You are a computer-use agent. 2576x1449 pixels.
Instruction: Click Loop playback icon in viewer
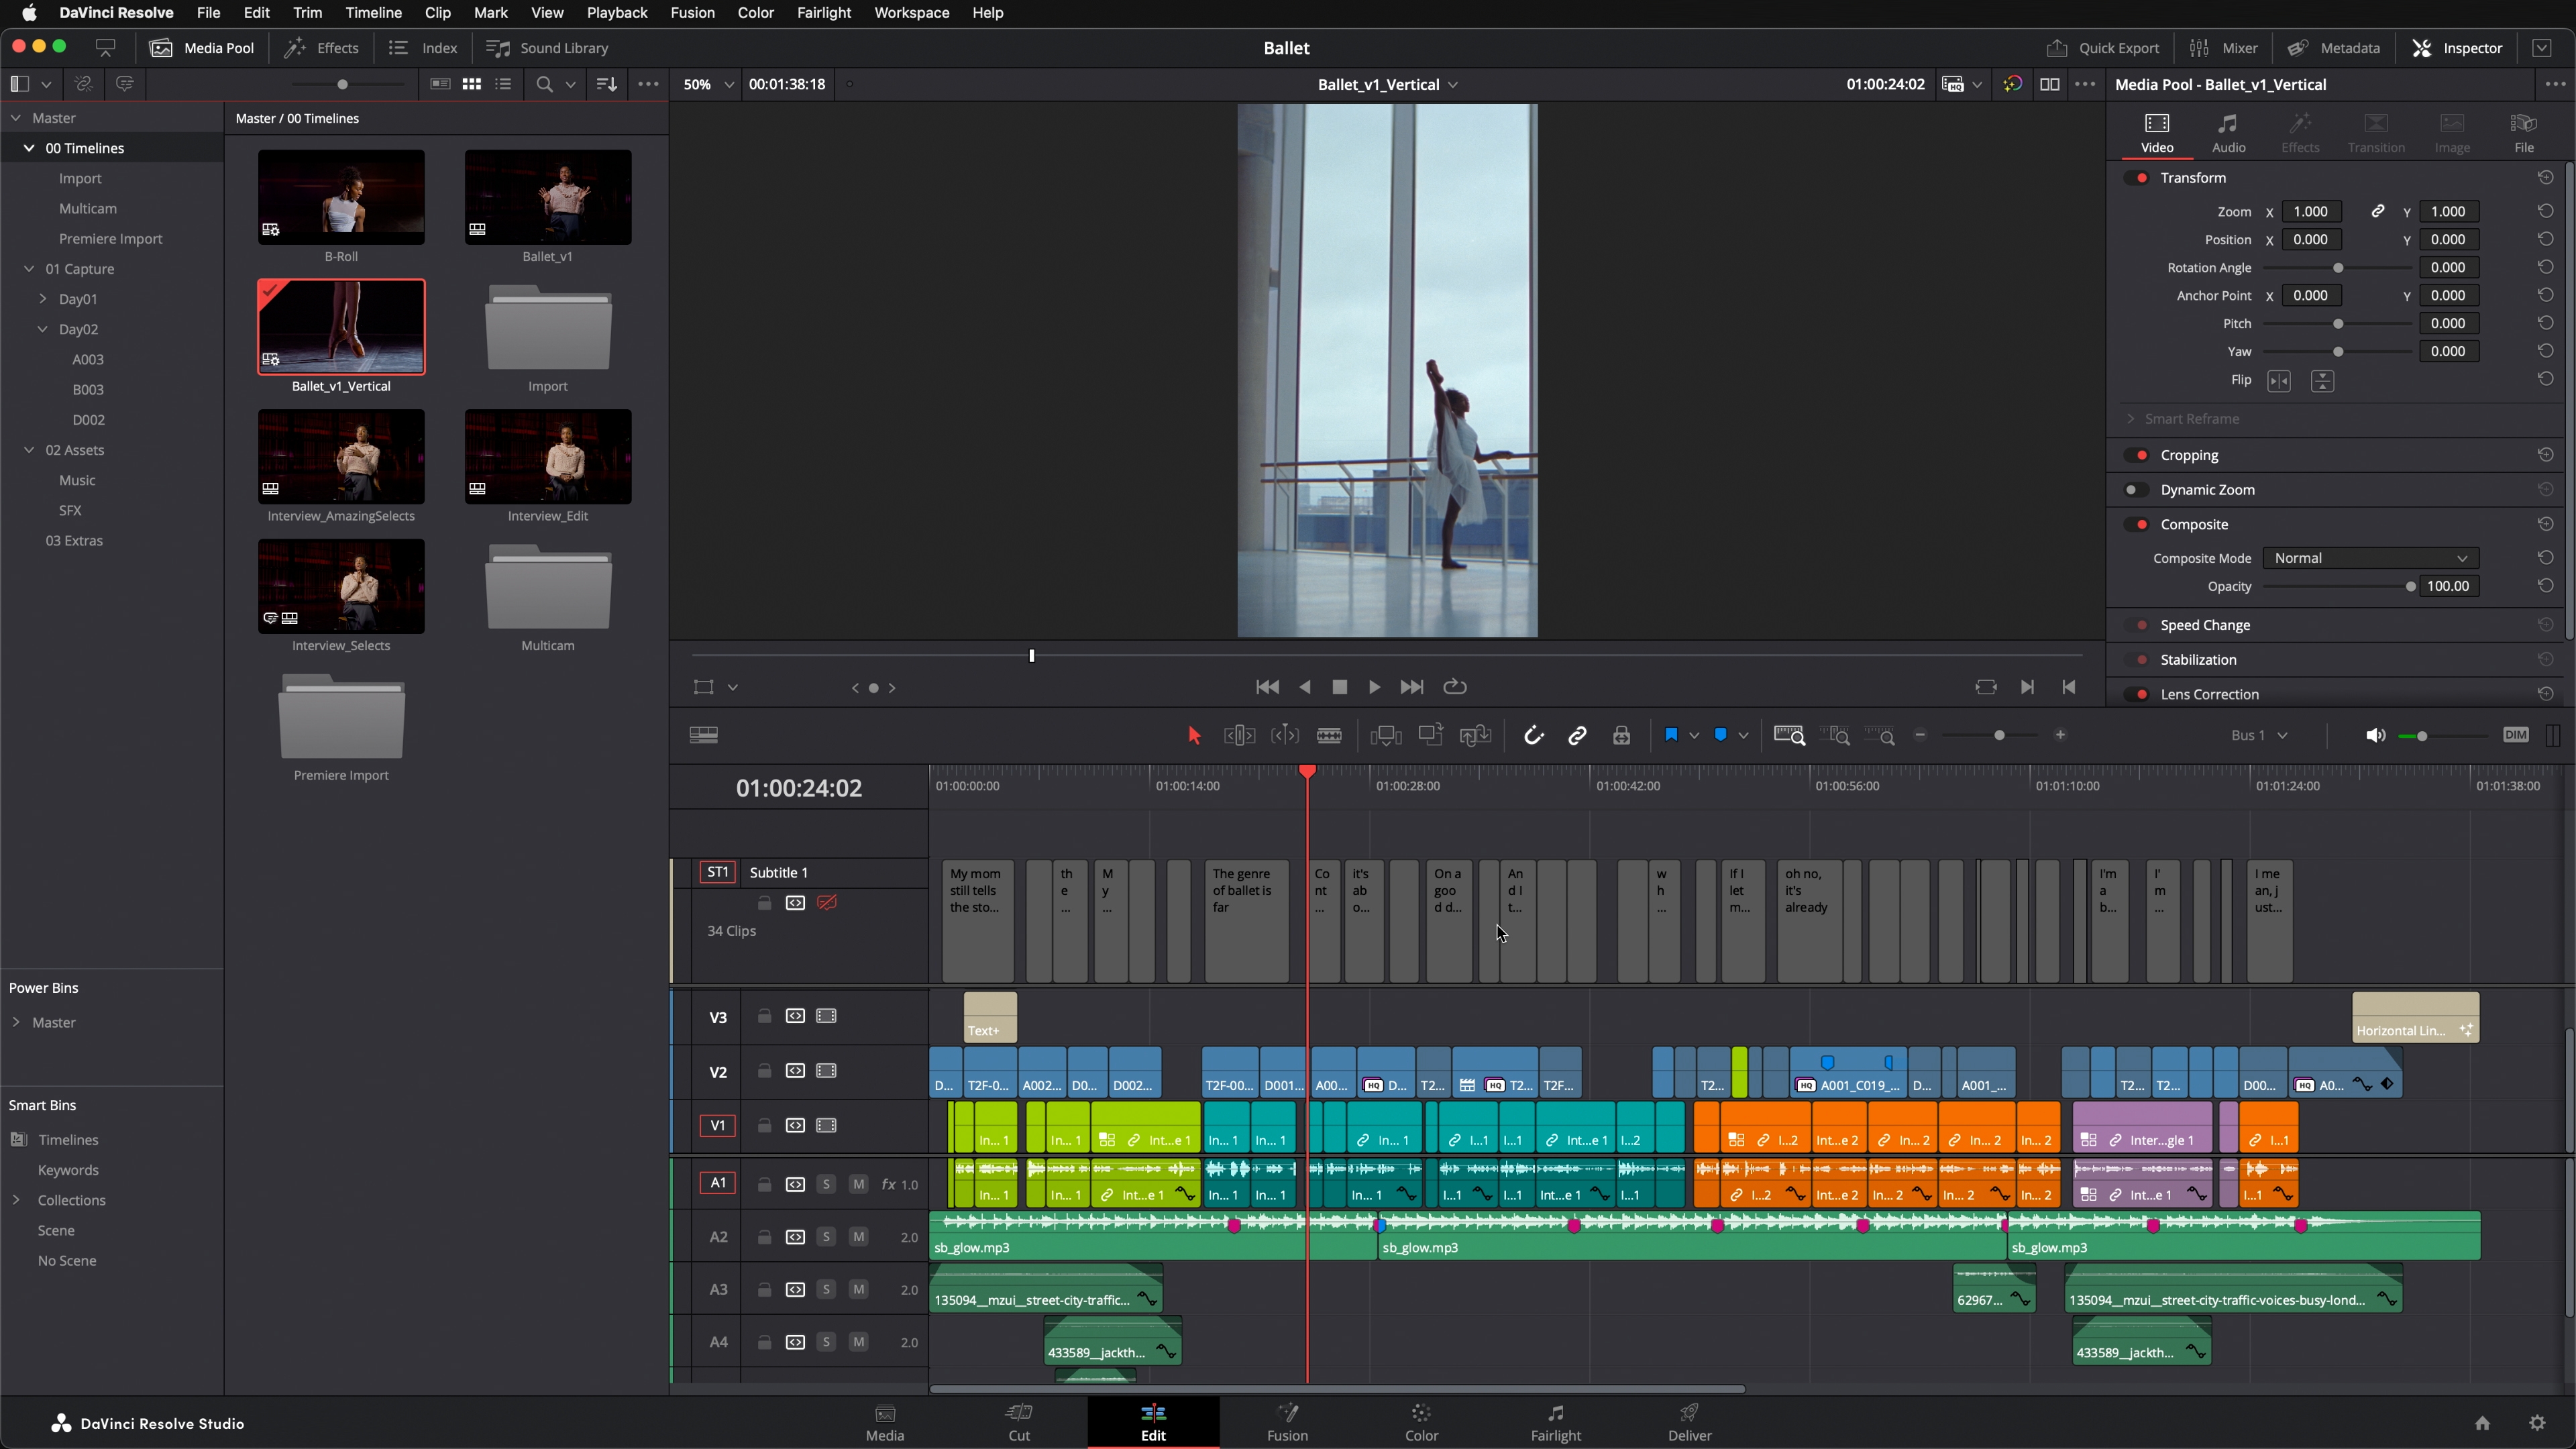tap(1455, 687)
